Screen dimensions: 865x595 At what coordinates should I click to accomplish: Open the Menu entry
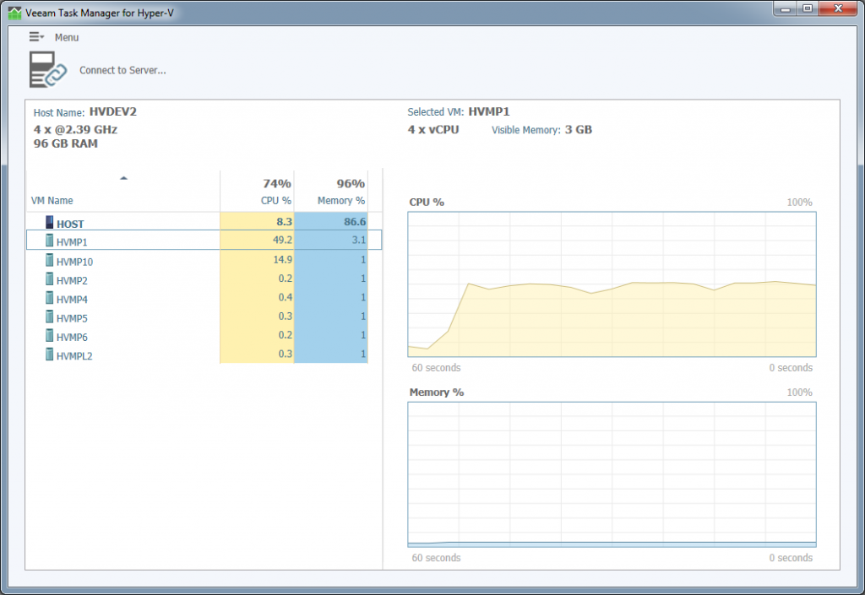coord(67,37)
